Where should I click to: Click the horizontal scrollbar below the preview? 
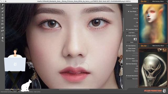[x=74, y=90]
